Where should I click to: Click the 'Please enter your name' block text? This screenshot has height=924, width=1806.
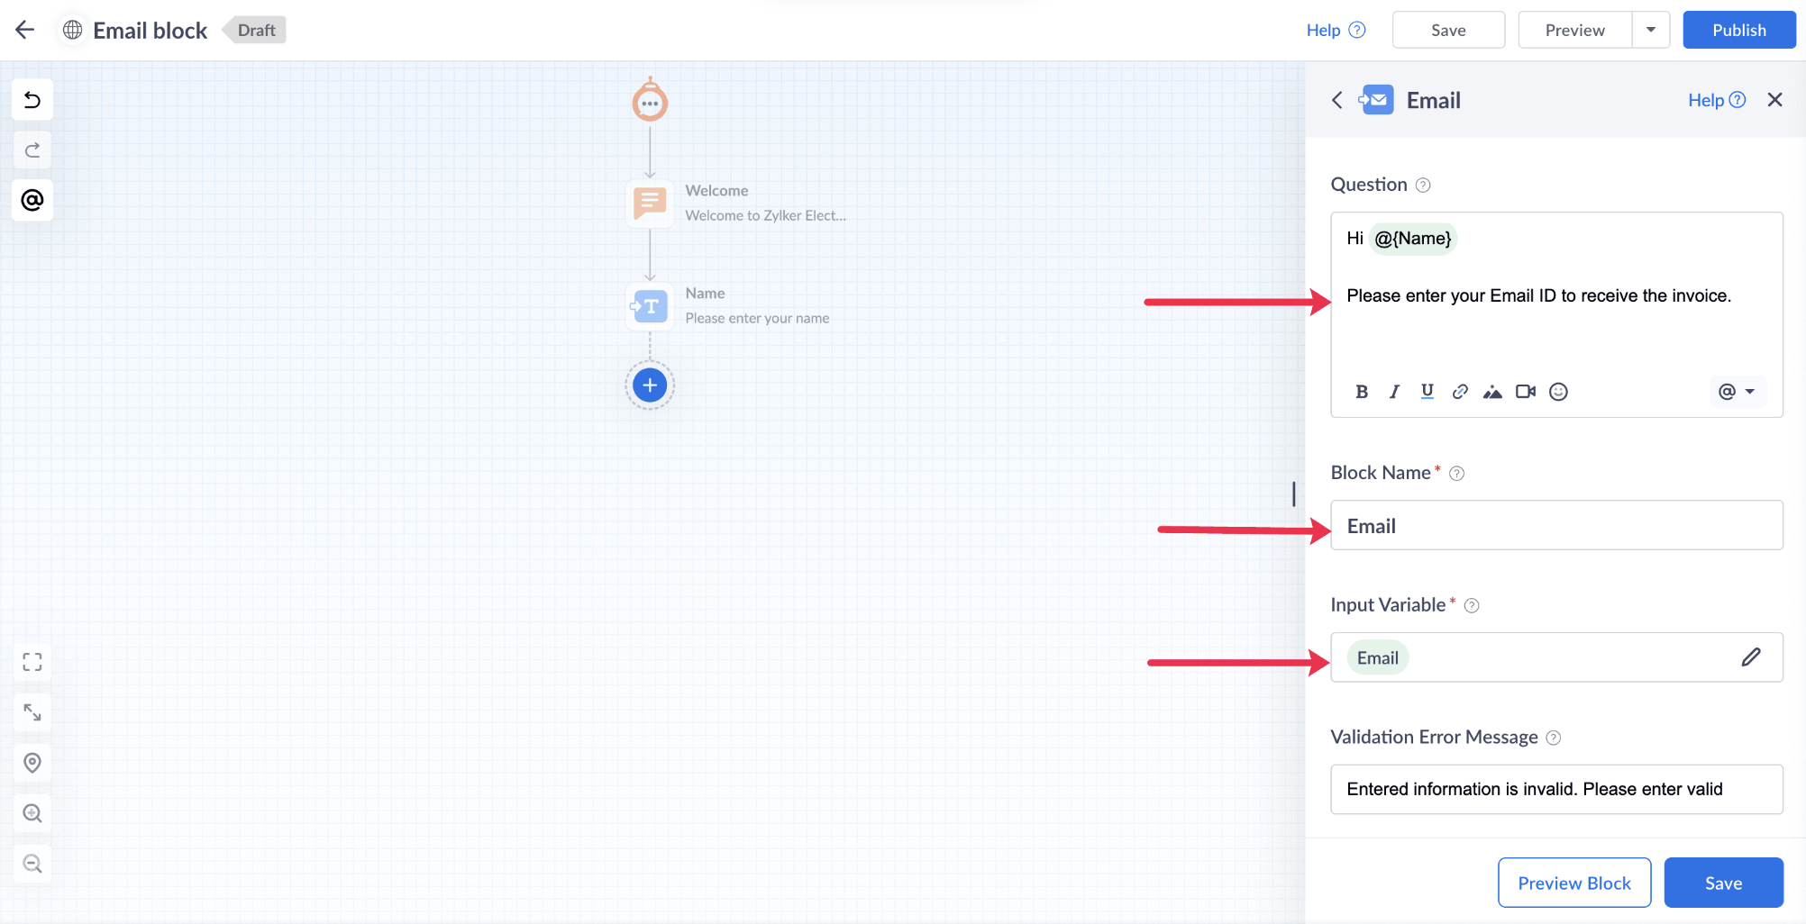pyautogui.click(x=757, y=318)
